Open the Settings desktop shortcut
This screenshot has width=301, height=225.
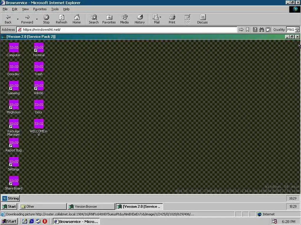14,164
